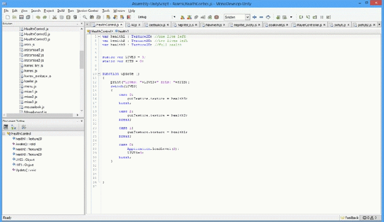Close the PlayerController.js tab

coord(324,25)
